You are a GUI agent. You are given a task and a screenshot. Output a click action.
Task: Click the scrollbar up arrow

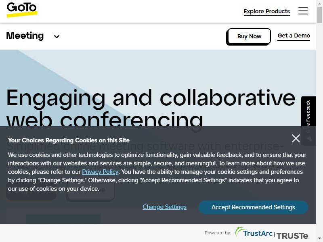[319, 3]
